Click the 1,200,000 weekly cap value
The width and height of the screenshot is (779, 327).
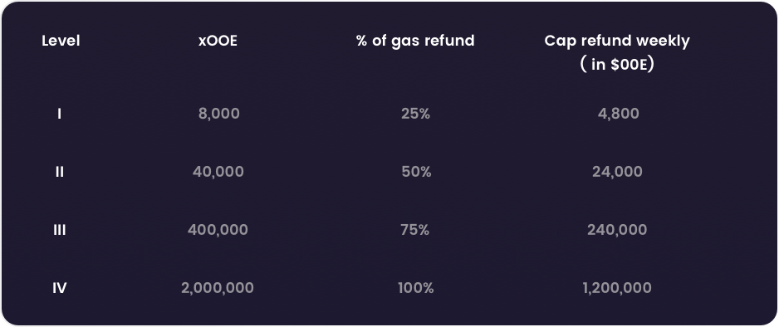click(x=617, y=288)
